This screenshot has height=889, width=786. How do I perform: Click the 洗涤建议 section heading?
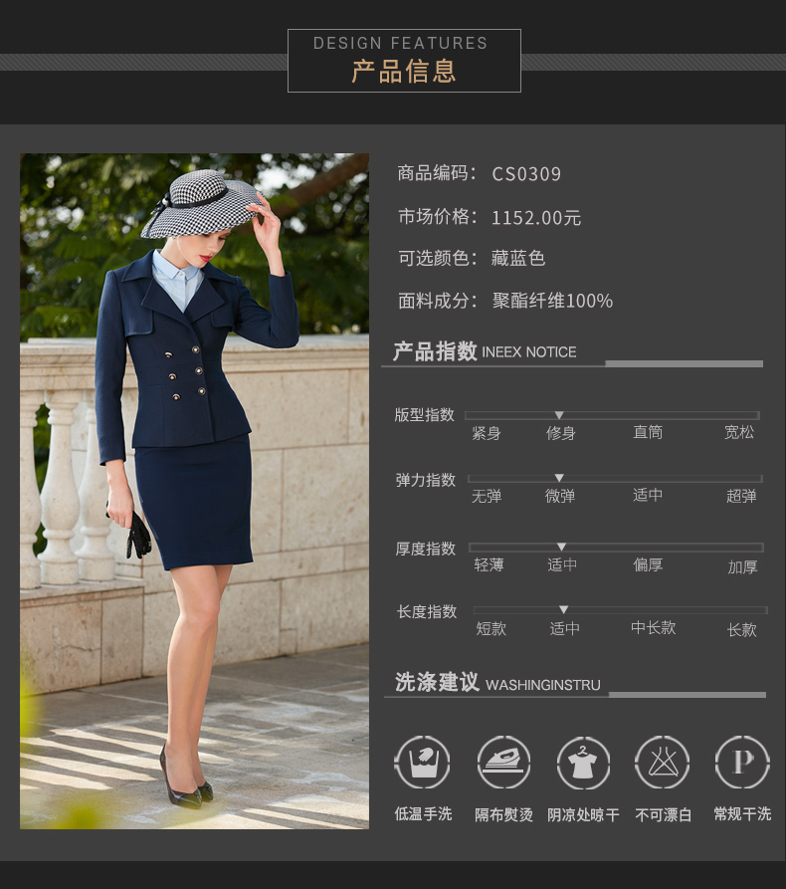(x=437, y=682)
